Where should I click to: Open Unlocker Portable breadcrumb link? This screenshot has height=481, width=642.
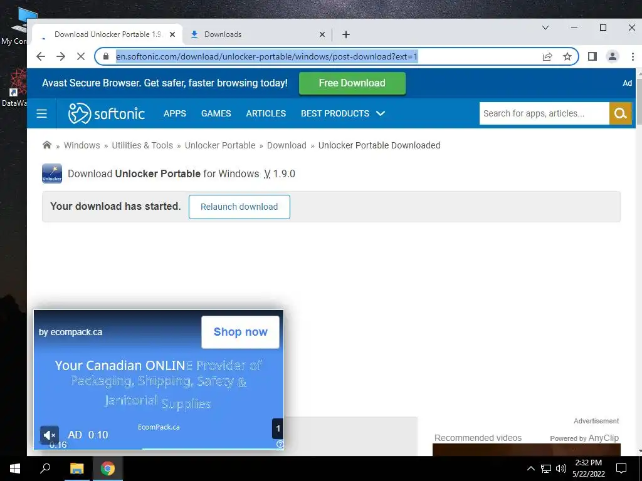pyautogui.click(x=220, y=145)
